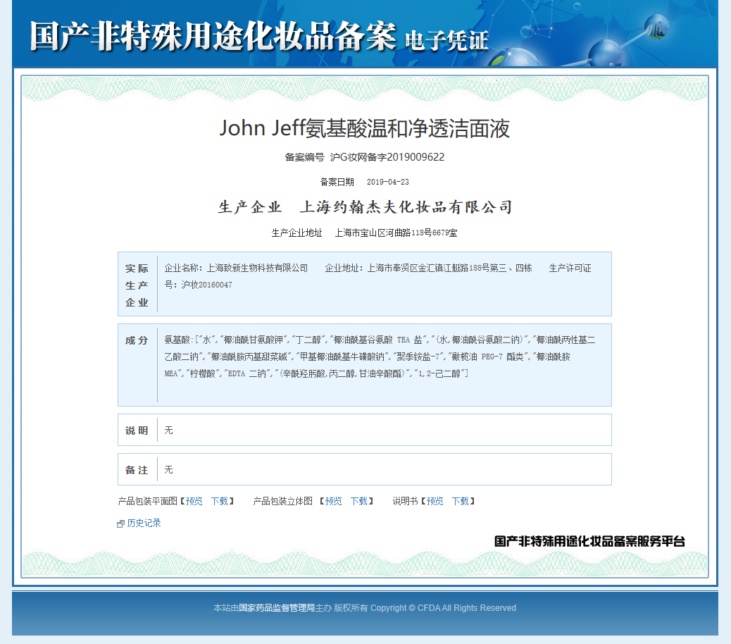Click the Copyright © CFDA All Rights Reserved text
This screenshot has height=644, width=731.
444,608
